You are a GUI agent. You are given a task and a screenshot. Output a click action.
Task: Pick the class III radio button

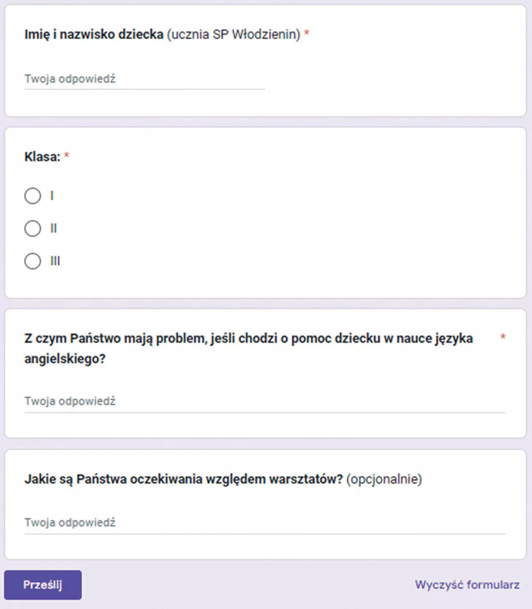click(x=32, y=261)
